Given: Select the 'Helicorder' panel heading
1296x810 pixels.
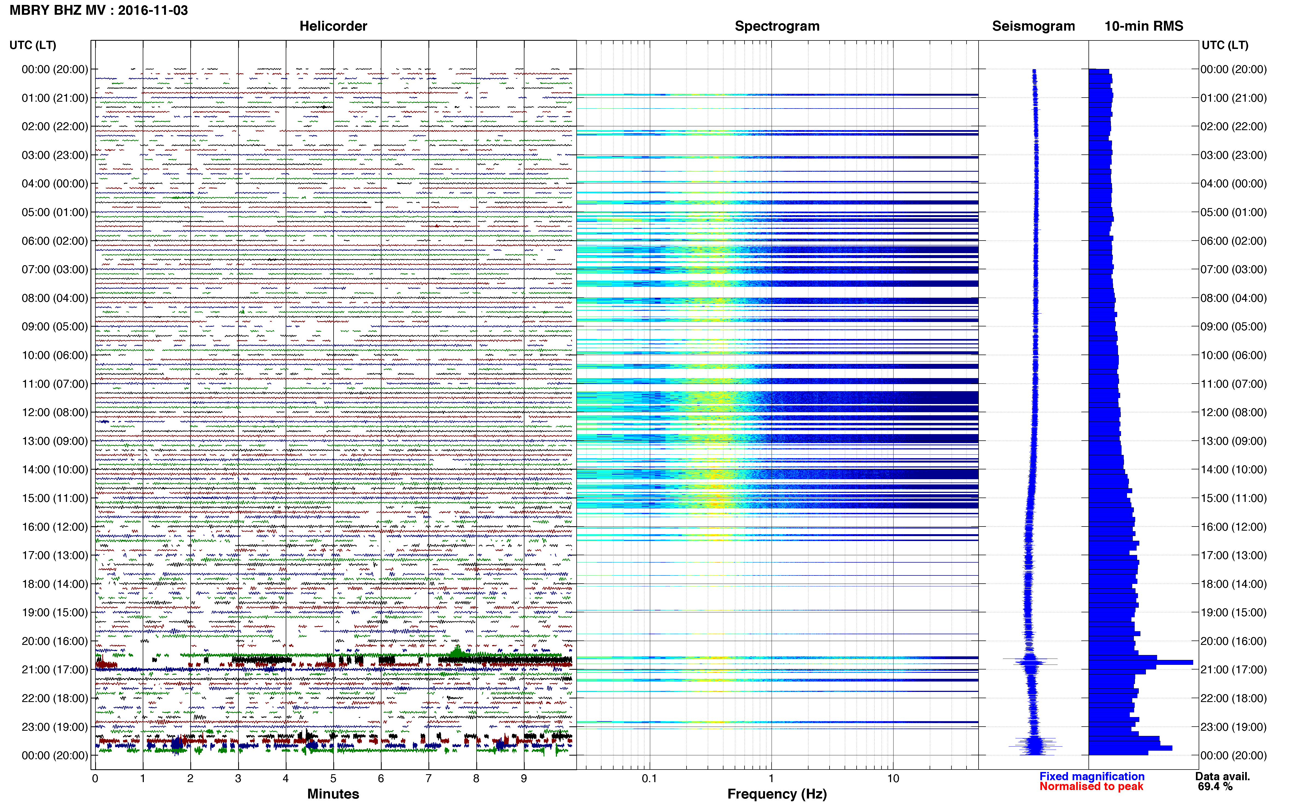Looking at the screenshot, I should [333, 26].
